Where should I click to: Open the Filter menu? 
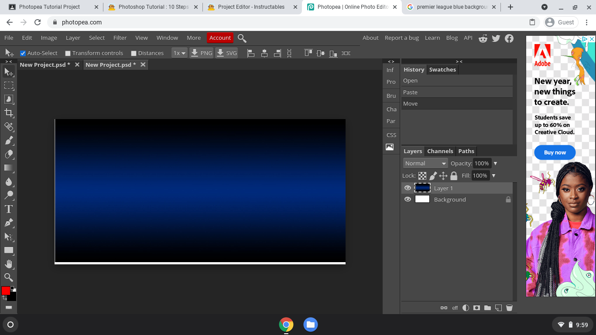(x=120, y=38)
